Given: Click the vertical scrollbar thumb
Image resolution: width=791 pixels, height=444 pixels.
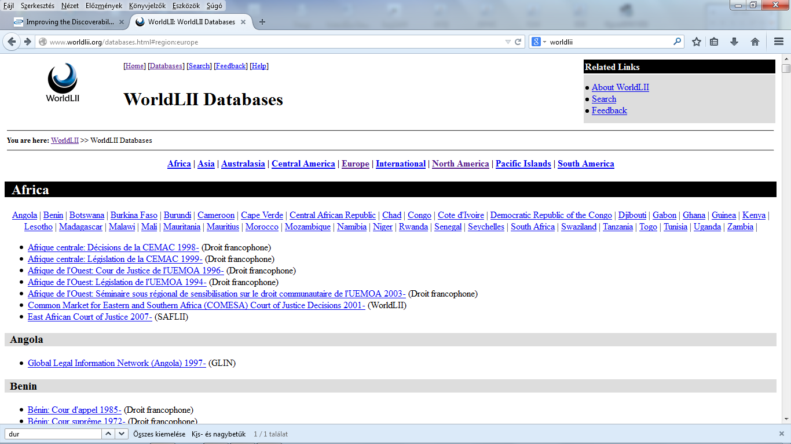Looking at the screenshot, I should [786, 68].
